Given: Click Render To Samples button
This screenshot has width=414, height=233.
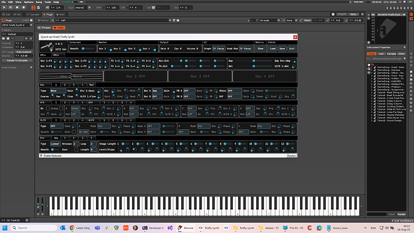Looking at the screenshot, I should pos(17,61).
